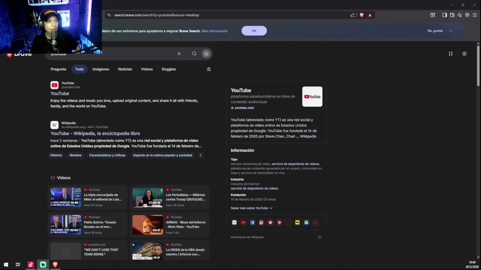Open Brave Wallet icon
Image resolution: width=481 pixels, height=270 pixels.
[452, 15]
